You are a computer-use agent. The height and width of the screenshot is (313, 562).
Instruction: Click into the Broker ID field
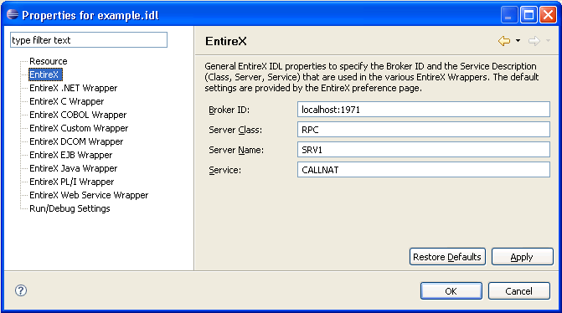coord(424,110)
